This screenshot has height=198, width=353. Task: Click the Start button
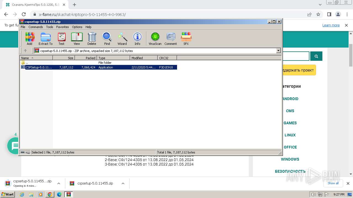click(x=7, y=194)
